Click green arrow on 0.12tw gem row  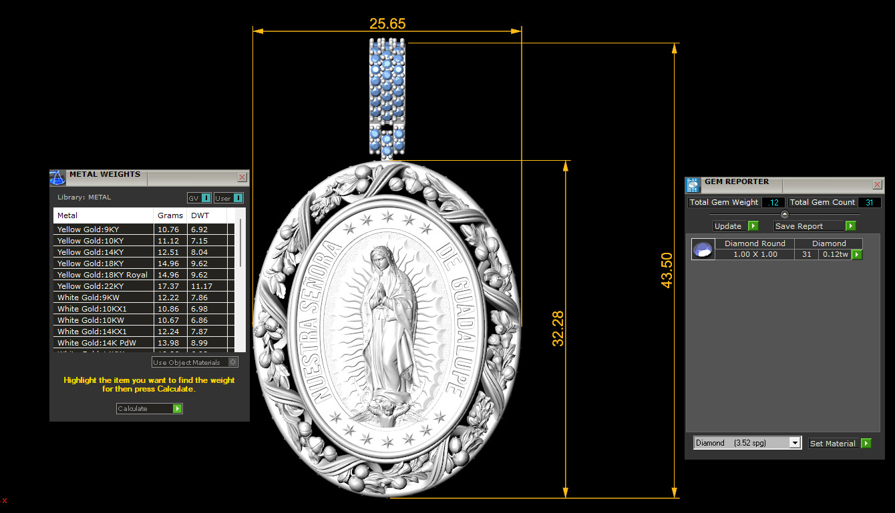coord(856,255)
